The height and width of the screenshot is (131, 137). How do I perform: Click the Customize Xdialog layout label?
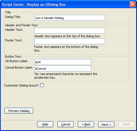coord(21,85)
